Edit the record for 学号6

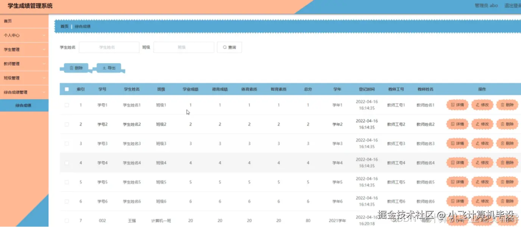click(482, 201)
